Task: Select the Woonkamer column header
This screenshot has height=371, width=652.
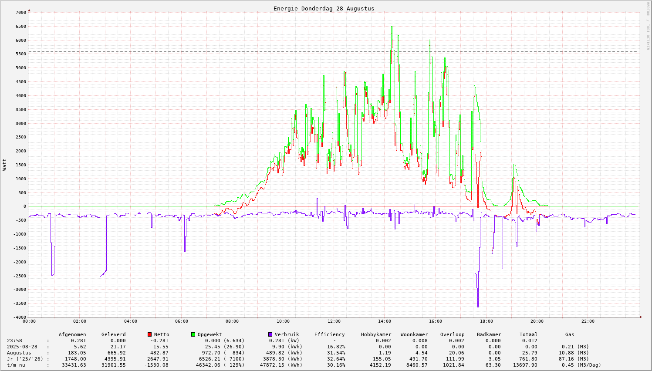Action: 414,334
